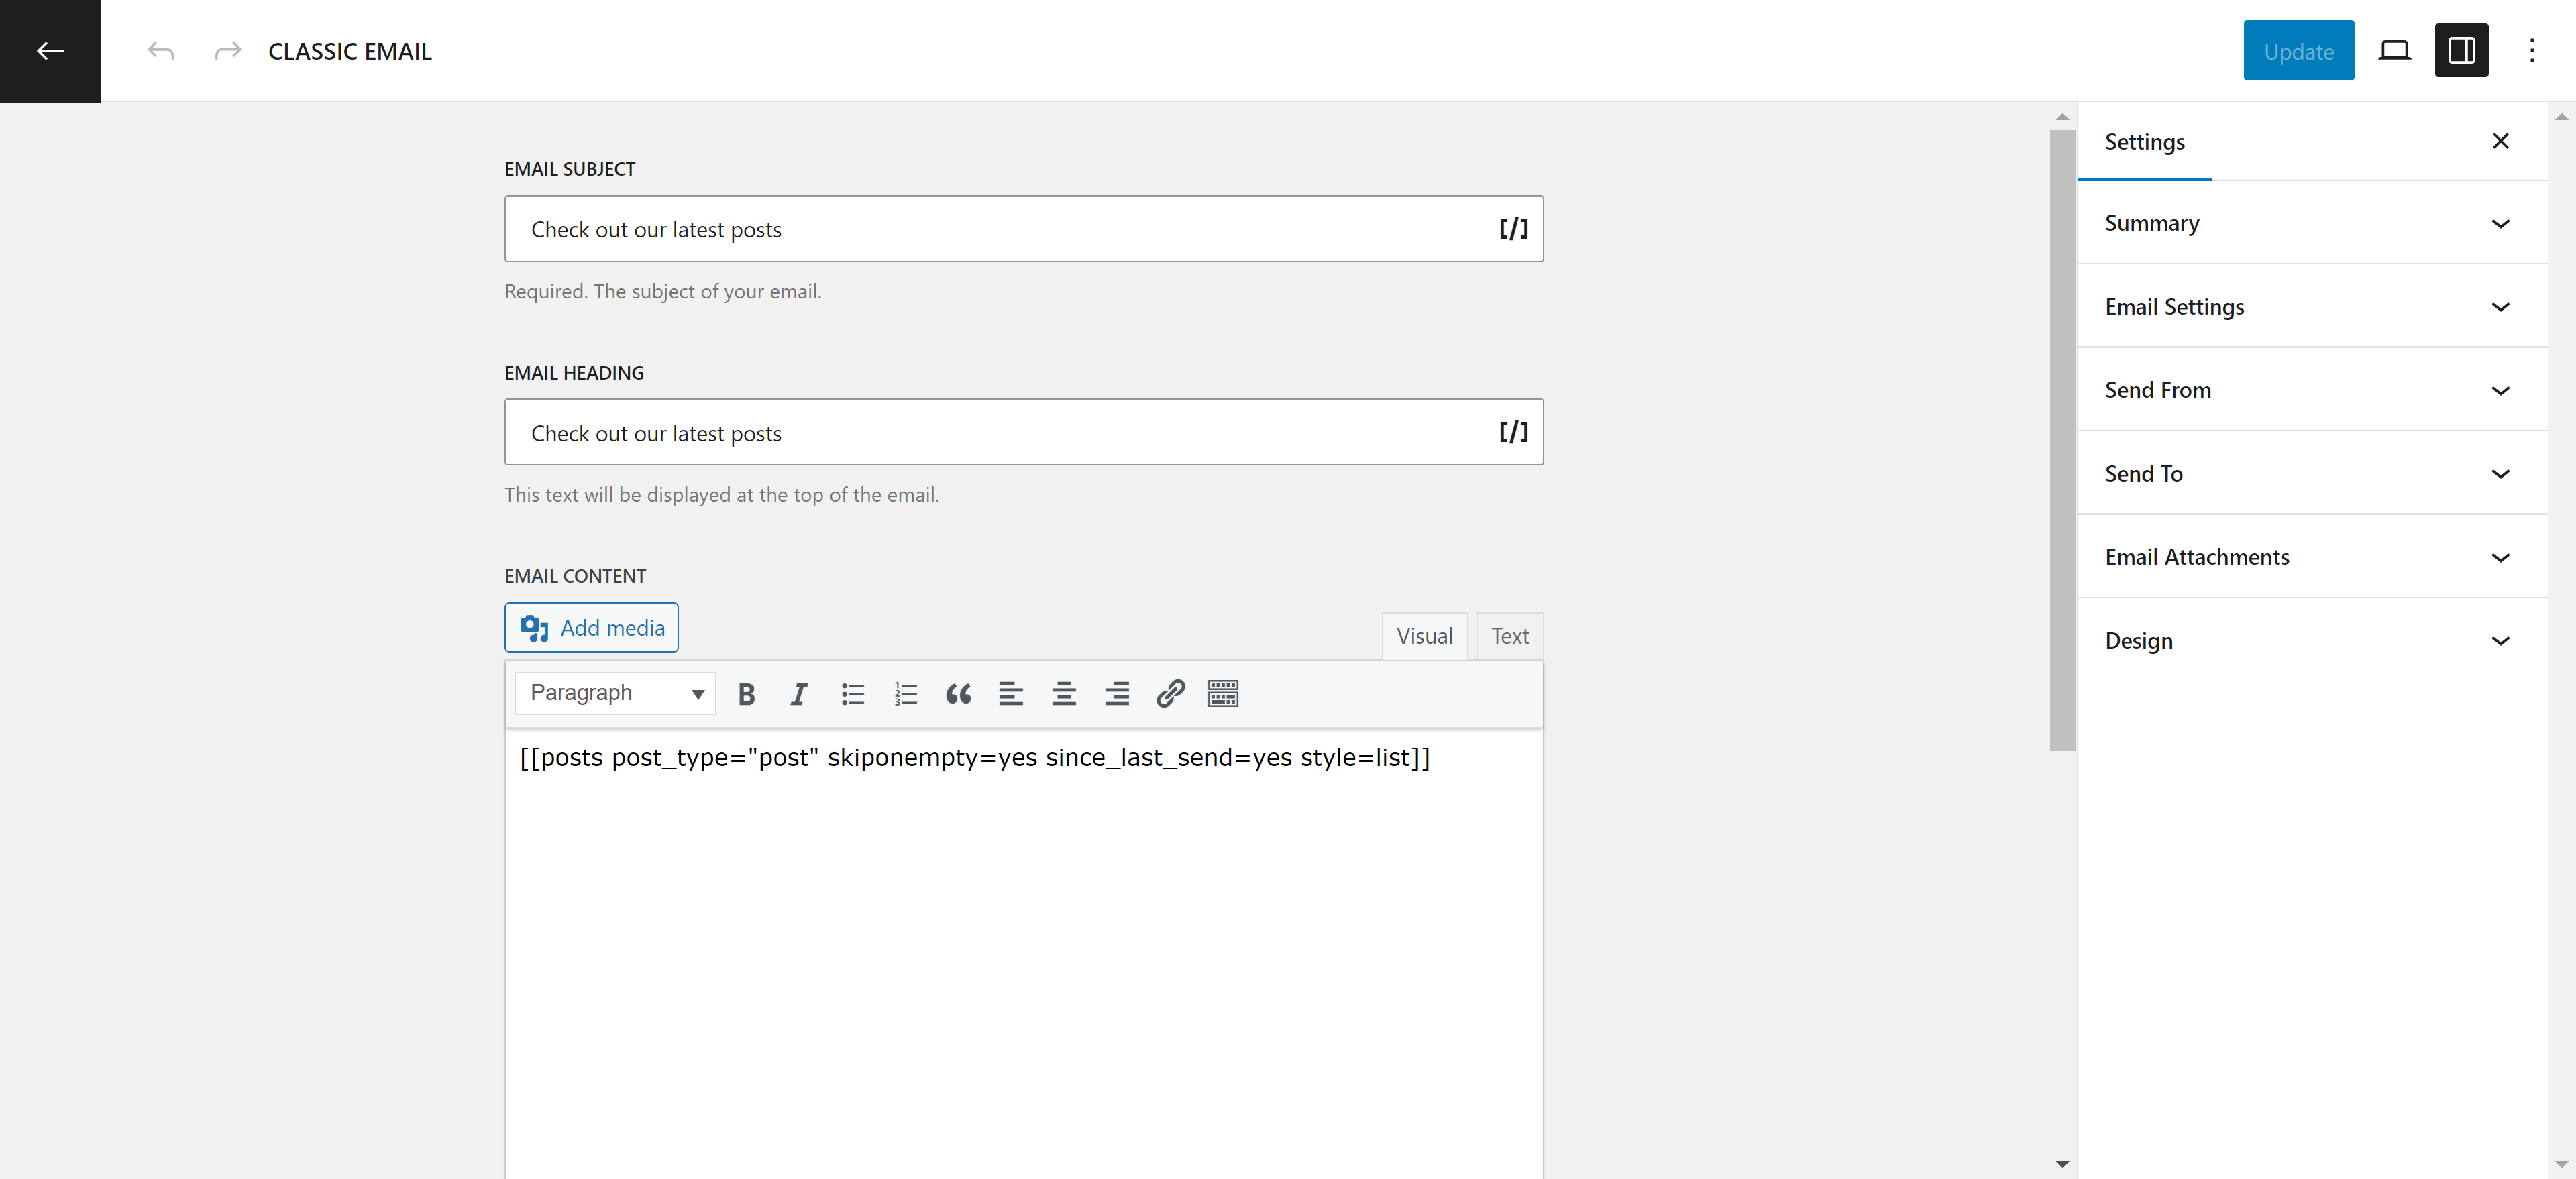Image resolution: width=2576 pixels, height=1179 pixels.
Task: Click the Bold formatting icon
Action: point(746,693)
